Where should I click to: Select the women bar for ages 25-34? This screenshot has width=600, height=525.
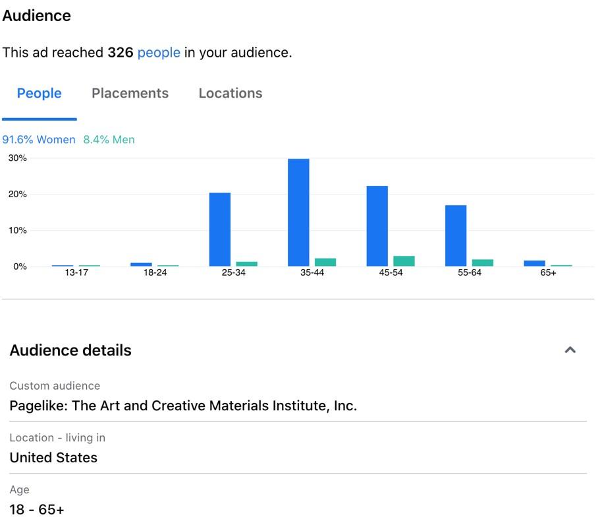[220, 229]
